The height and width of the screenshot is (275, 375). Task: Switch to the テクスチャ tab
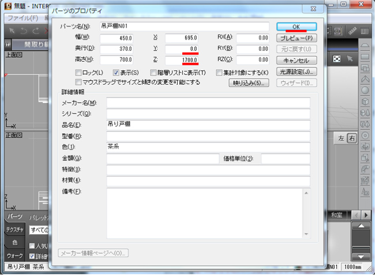tap(15, 229)
